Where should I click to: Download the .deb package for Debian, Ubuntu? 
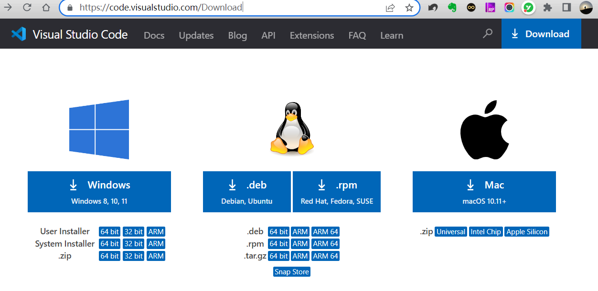pyautogui.click(x=247, y=192)
